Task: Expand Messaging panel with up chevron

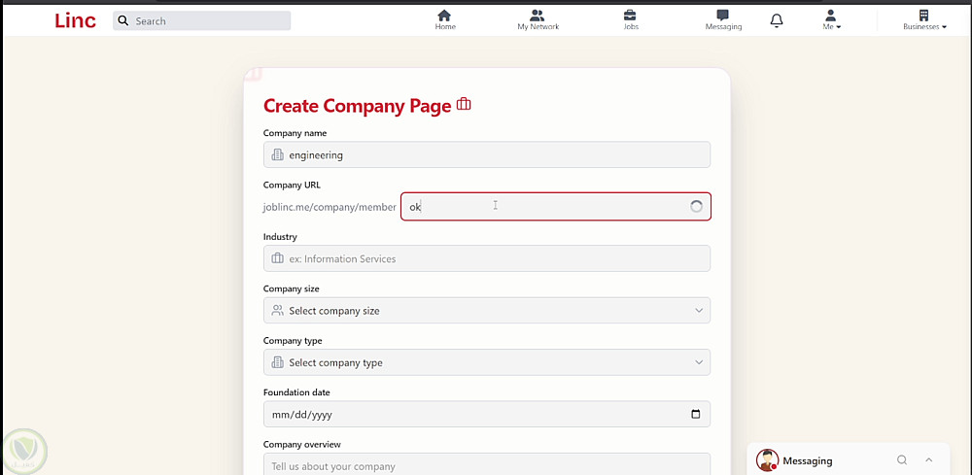Action: click(929, 460)
